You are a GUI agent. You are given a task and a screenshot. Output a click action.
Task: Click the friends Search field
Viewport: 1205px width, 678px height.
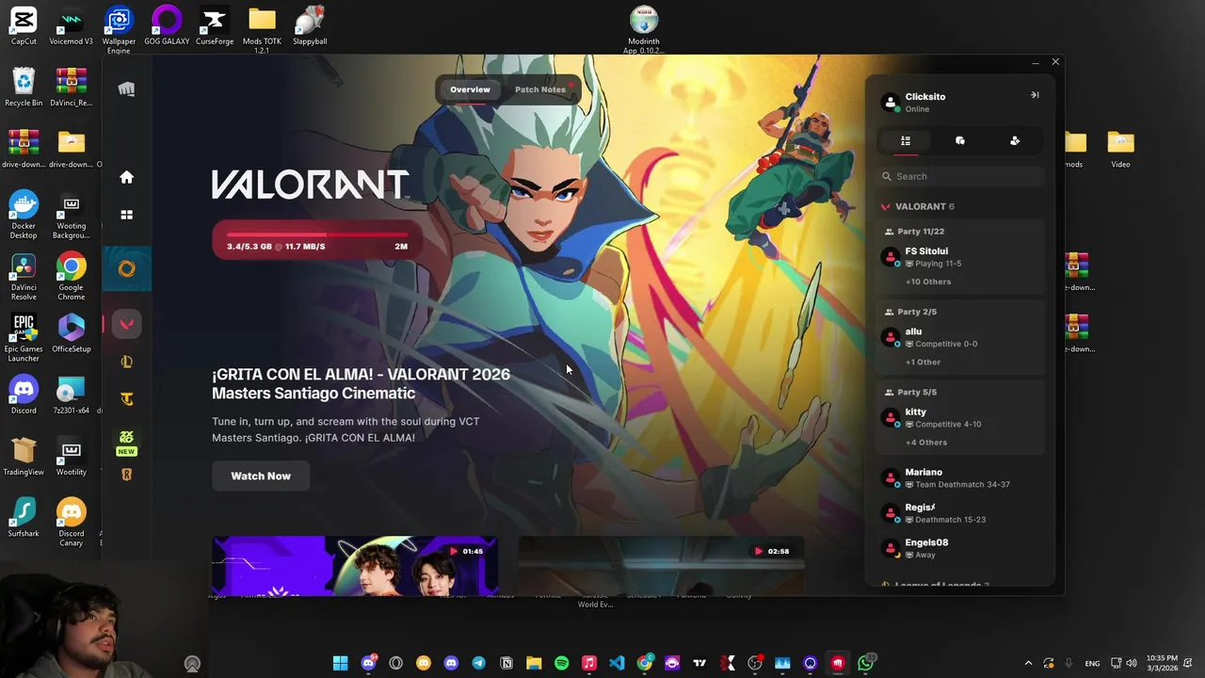(961, 176)
